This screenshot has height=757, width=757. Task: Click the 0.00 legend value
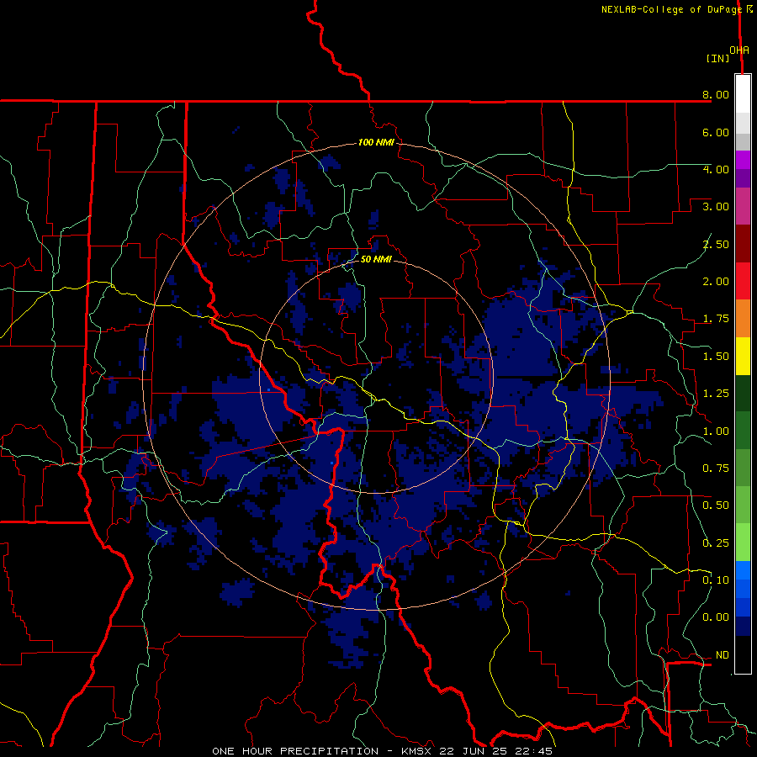(x=716, y=617)
